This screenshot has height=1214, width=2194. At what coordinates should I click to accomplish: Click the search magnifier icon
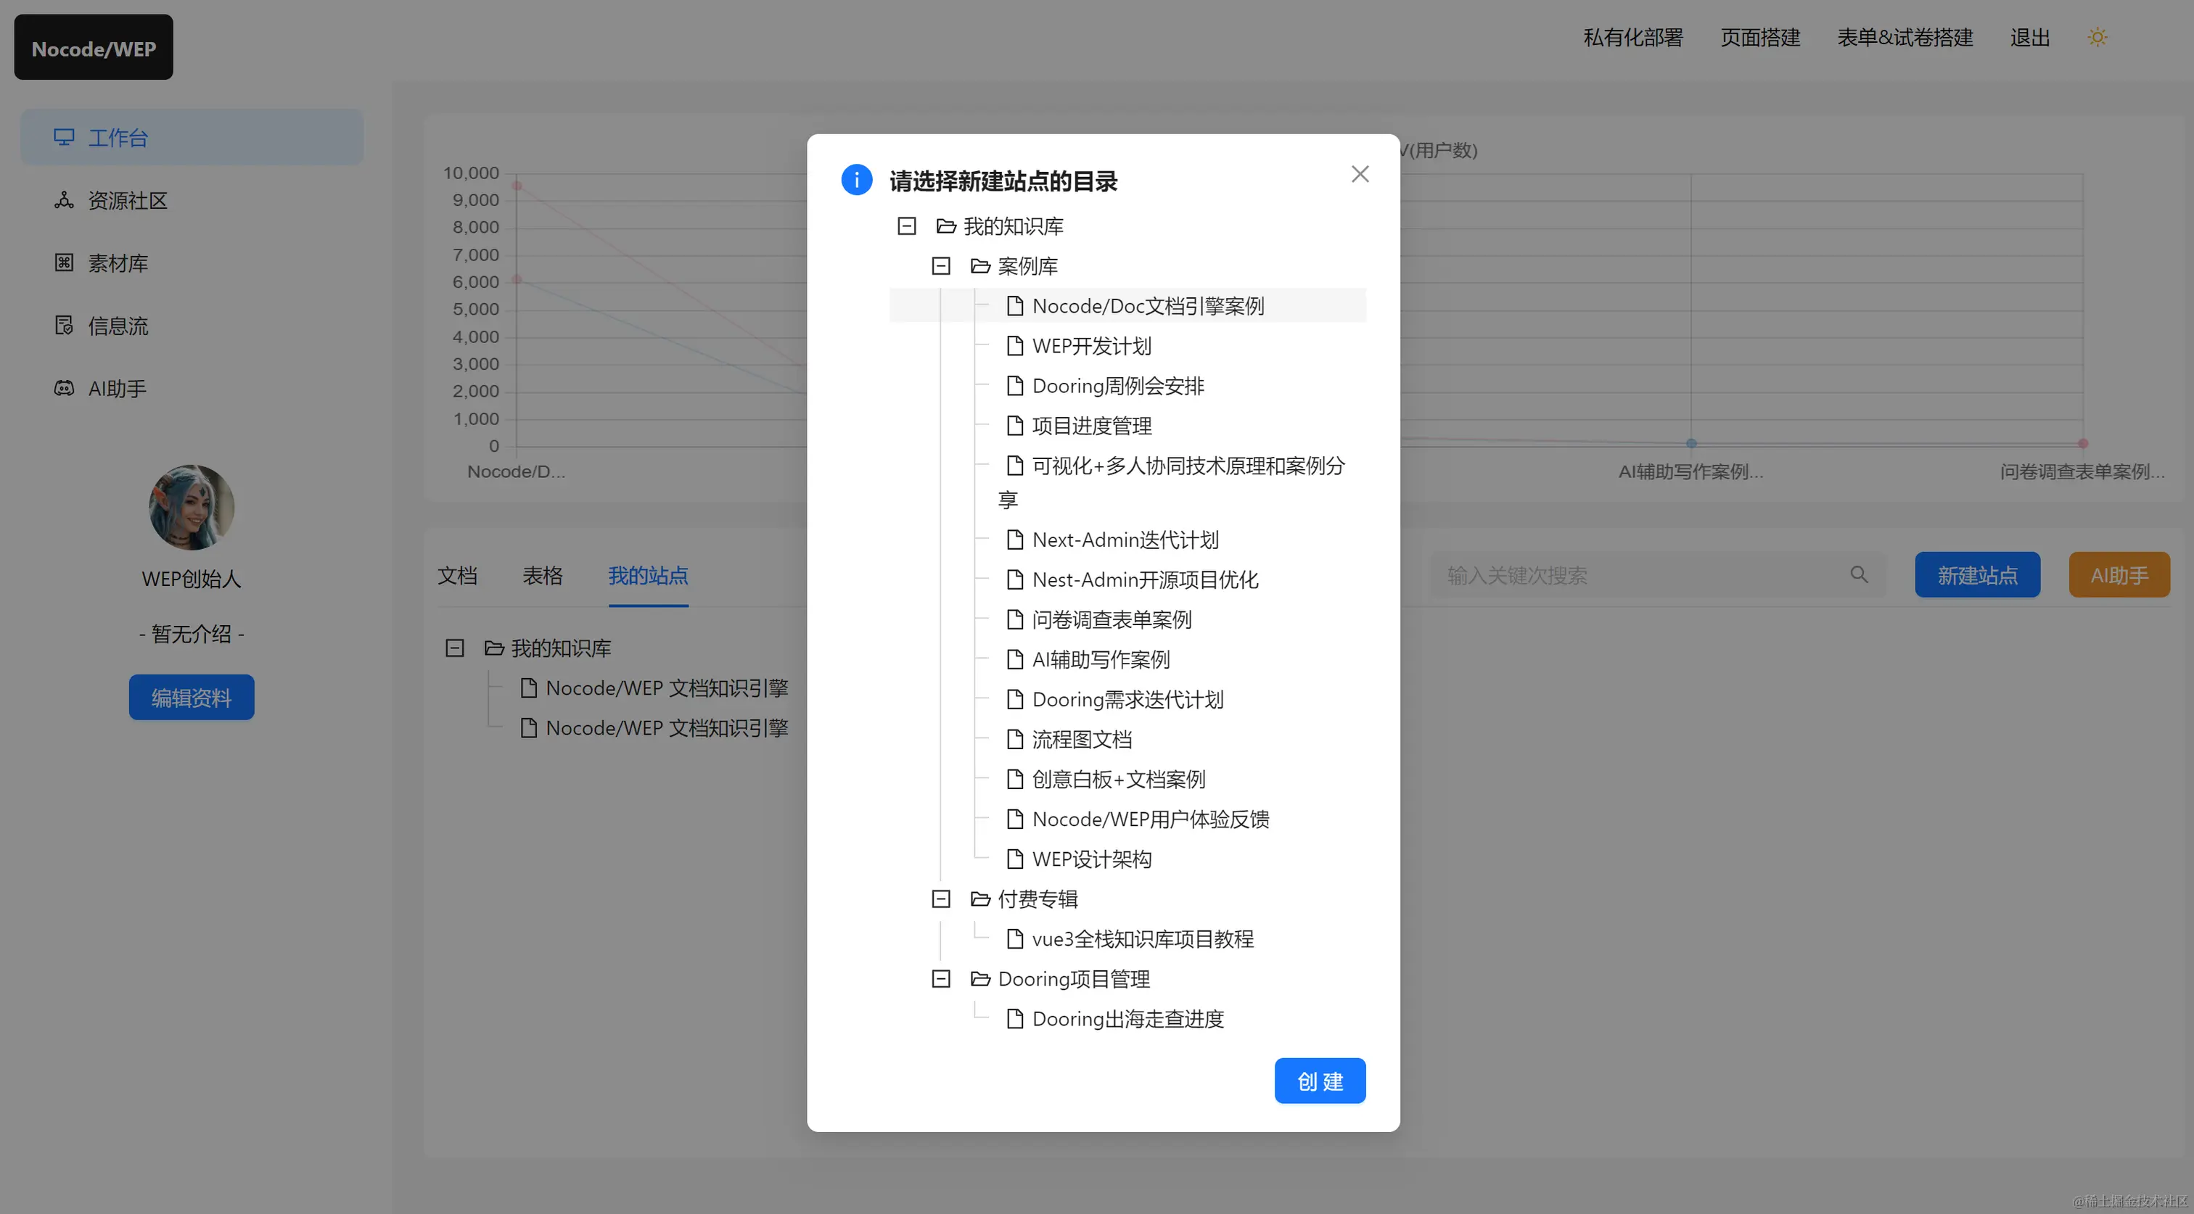(x=1858, y=574)
